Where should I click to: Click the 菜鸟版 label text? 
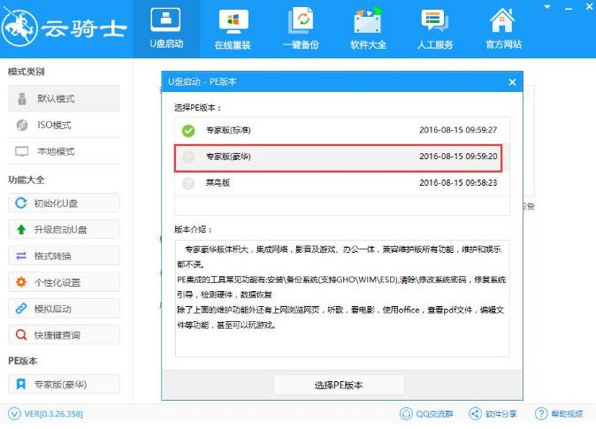click(x=218, y=183)
